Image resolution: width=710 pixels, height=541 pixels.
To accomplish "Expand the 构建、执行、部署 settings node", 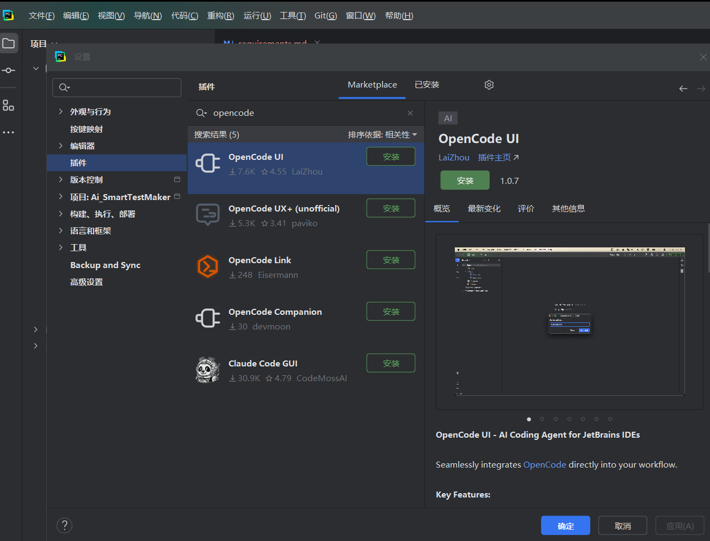I will point(60,214).
